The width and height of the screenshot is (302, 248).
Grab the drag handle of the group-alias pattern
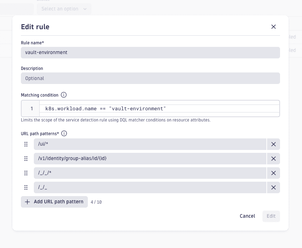(x=26, y=159)
